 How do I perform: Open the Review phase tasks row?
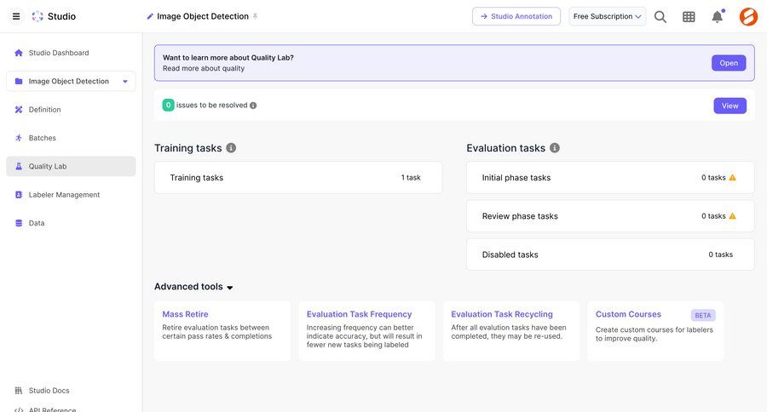[x=610, y=216]
